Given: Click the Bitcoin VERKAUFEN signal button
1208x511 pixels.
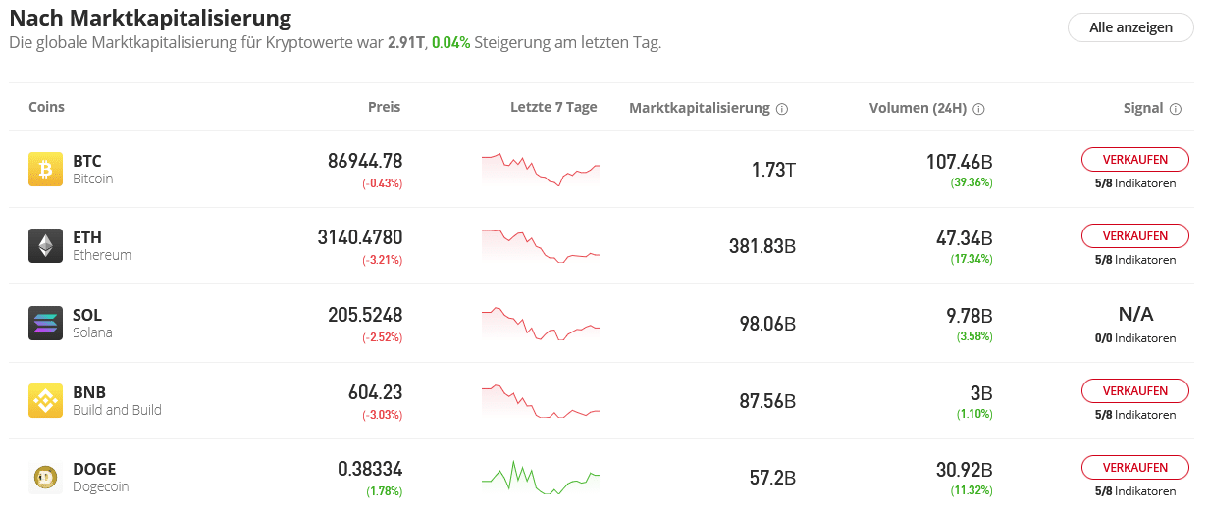Looking at the screenshot, I should click(x=1134, y=159).
